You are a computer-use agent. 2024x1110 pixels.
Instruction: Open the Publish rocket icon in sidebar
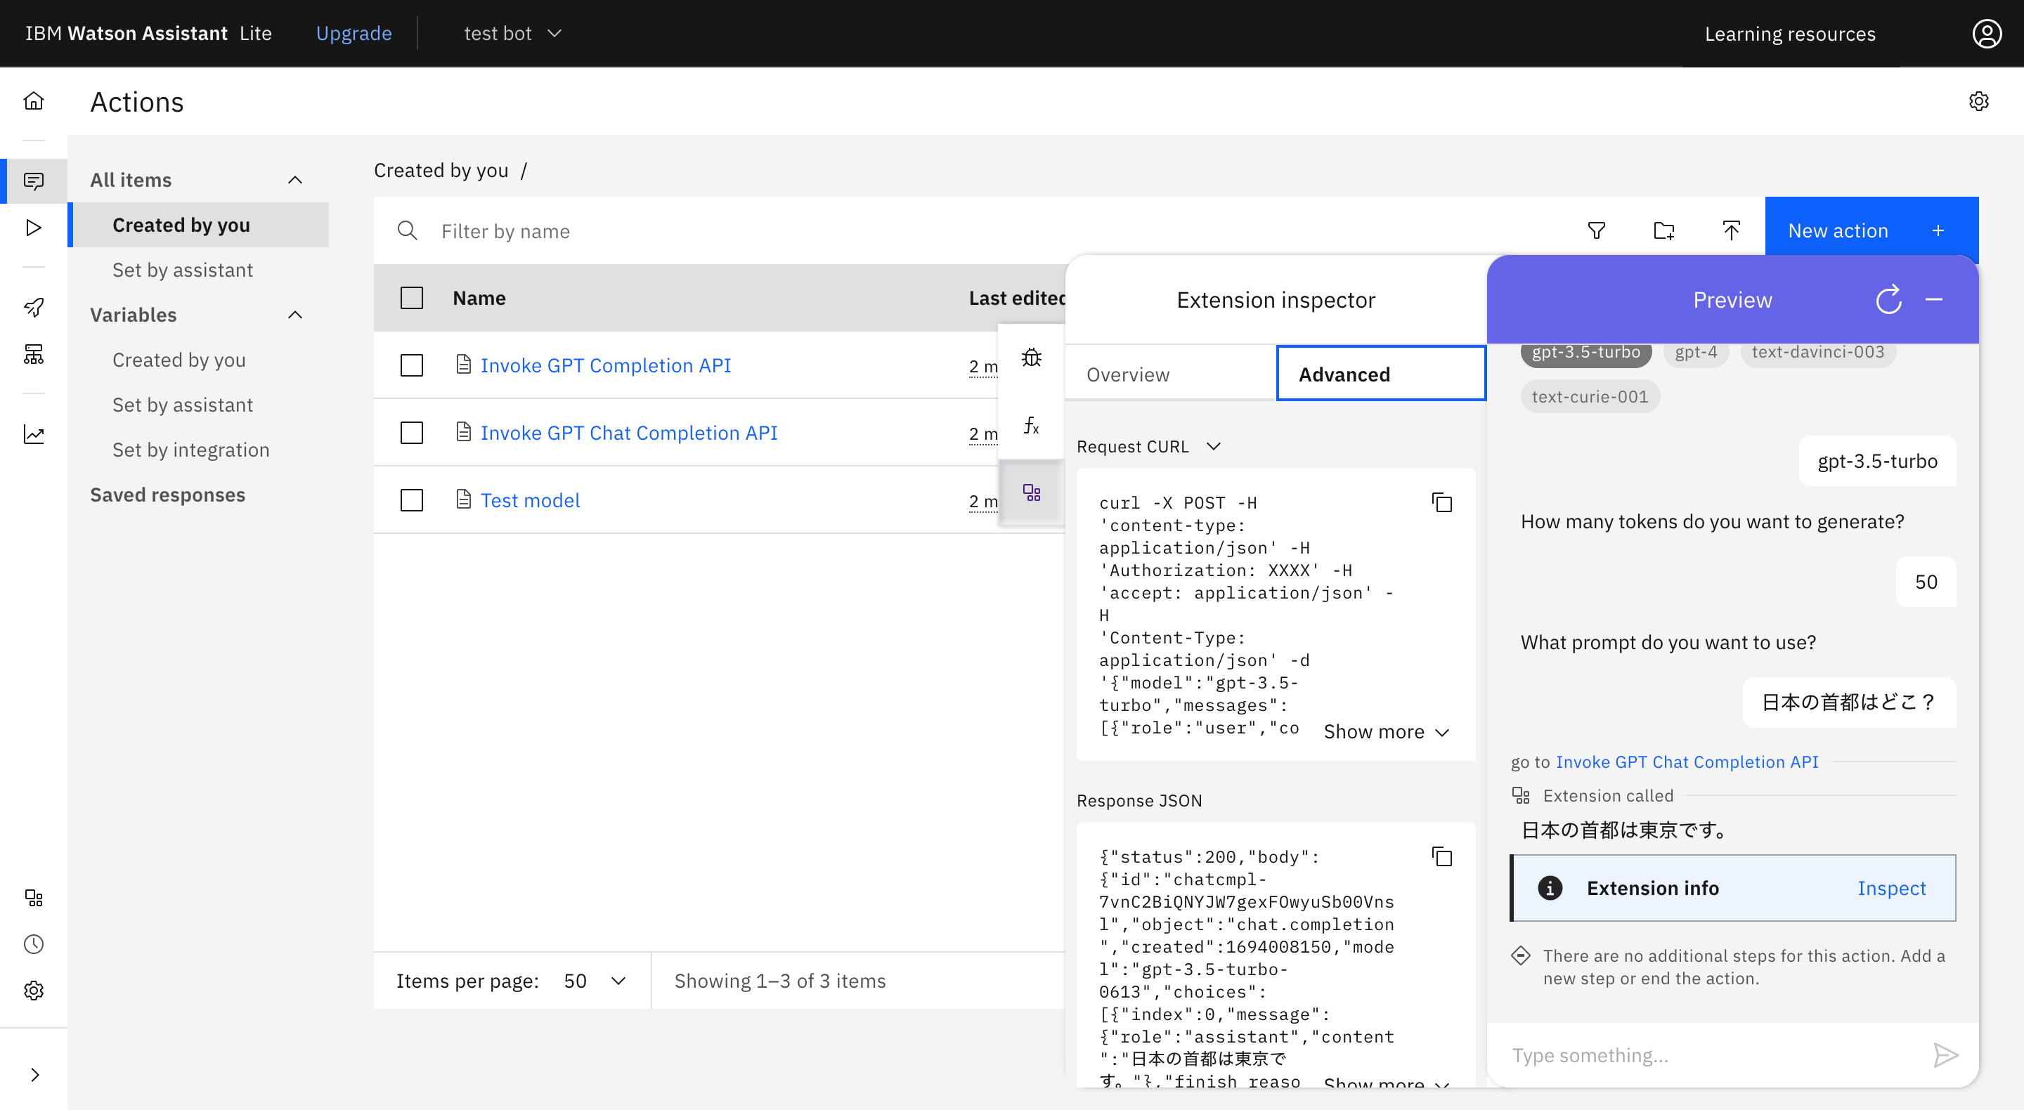[x=34, y=307]
